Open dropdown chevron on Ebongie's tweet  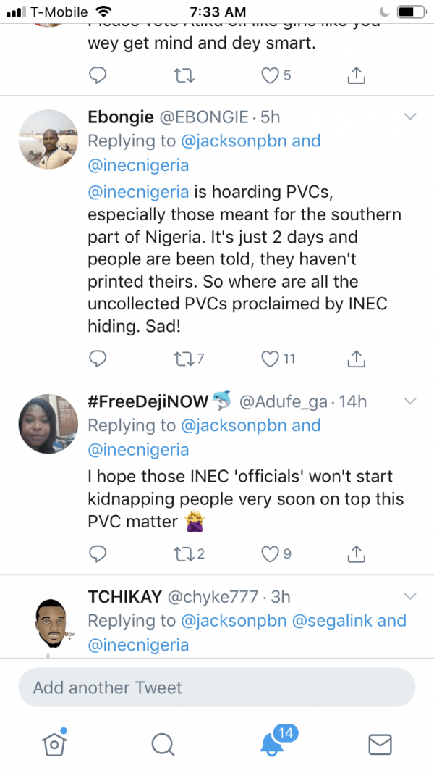pos(410,117)
